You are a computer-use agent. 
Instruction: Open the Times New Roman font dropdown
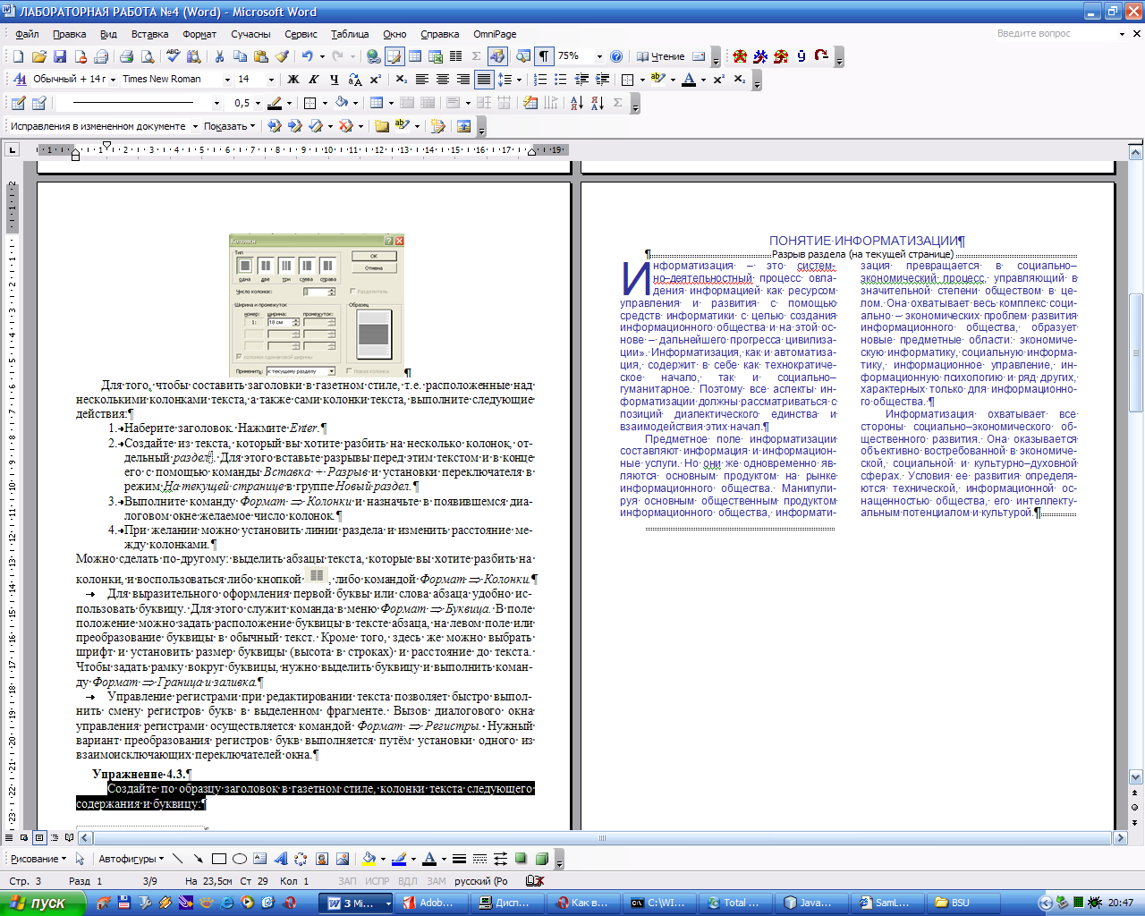(227, 80)
